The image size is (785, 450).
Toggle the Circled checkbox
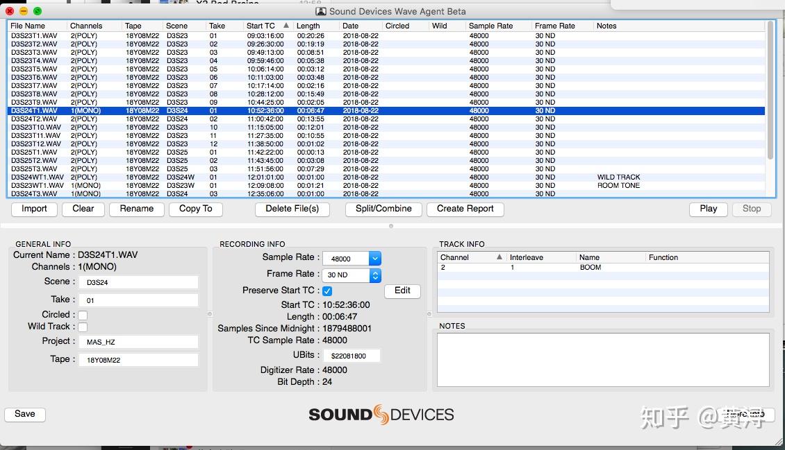(x=83, y=315)
